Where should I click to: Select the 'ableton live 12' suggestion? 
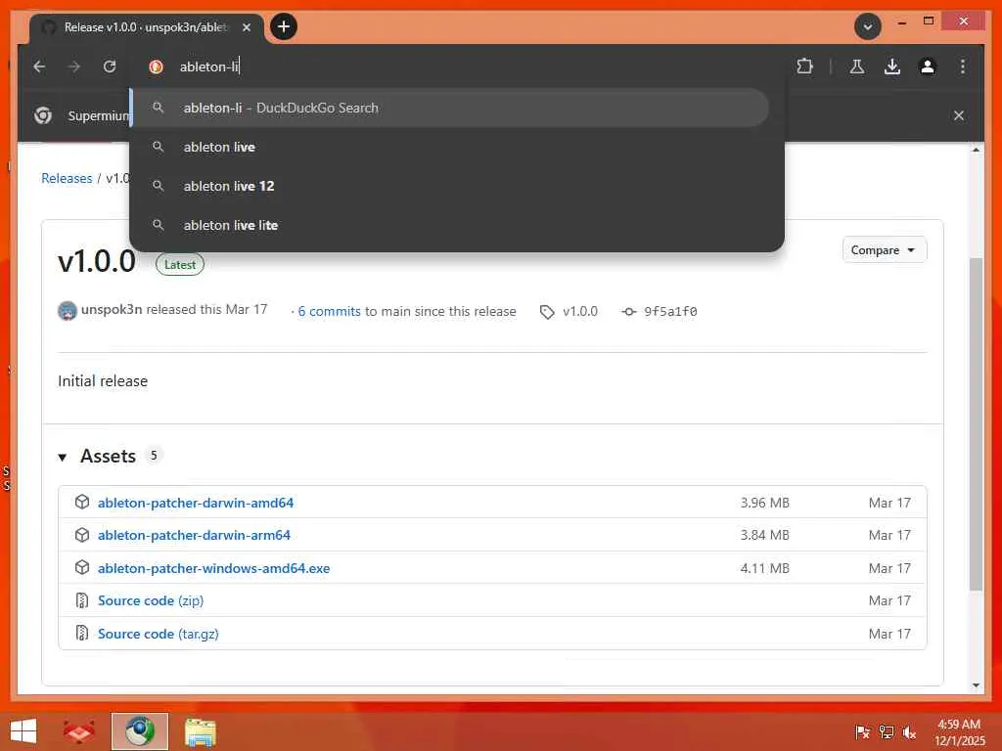(x=450, y=186)
